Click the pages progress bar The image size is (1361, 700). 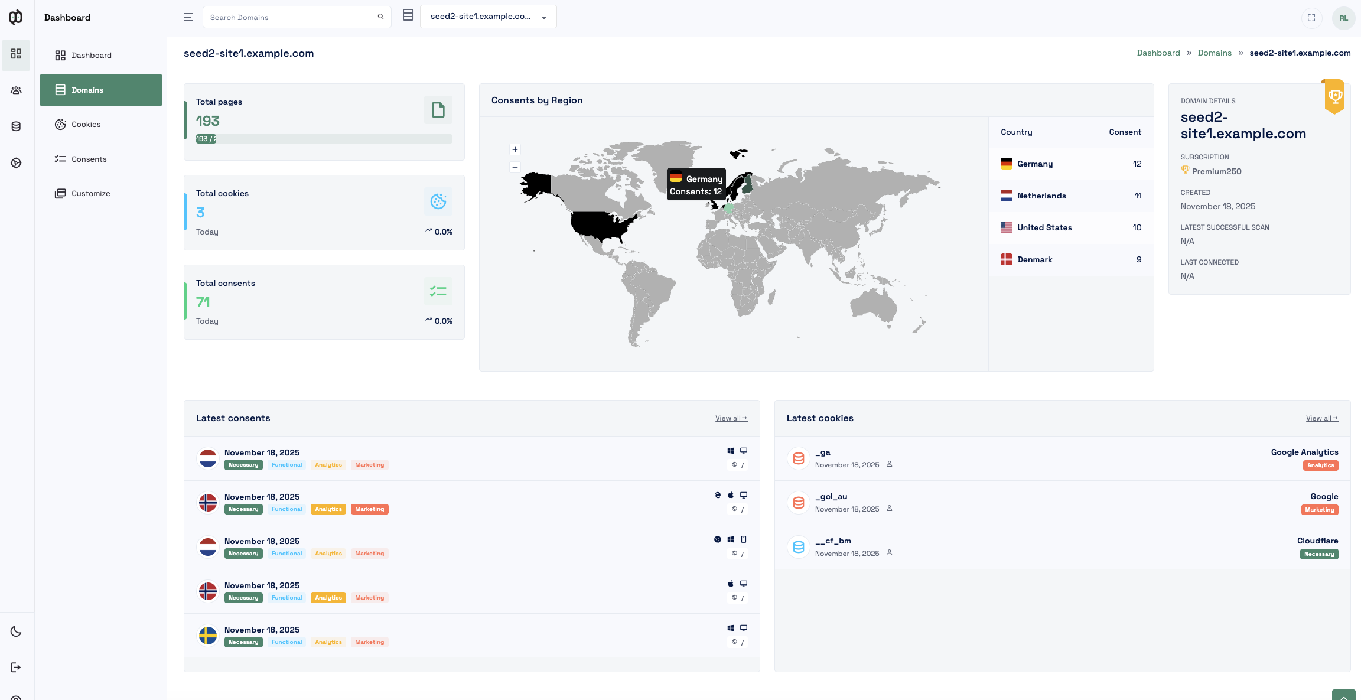tap(324, 139)
